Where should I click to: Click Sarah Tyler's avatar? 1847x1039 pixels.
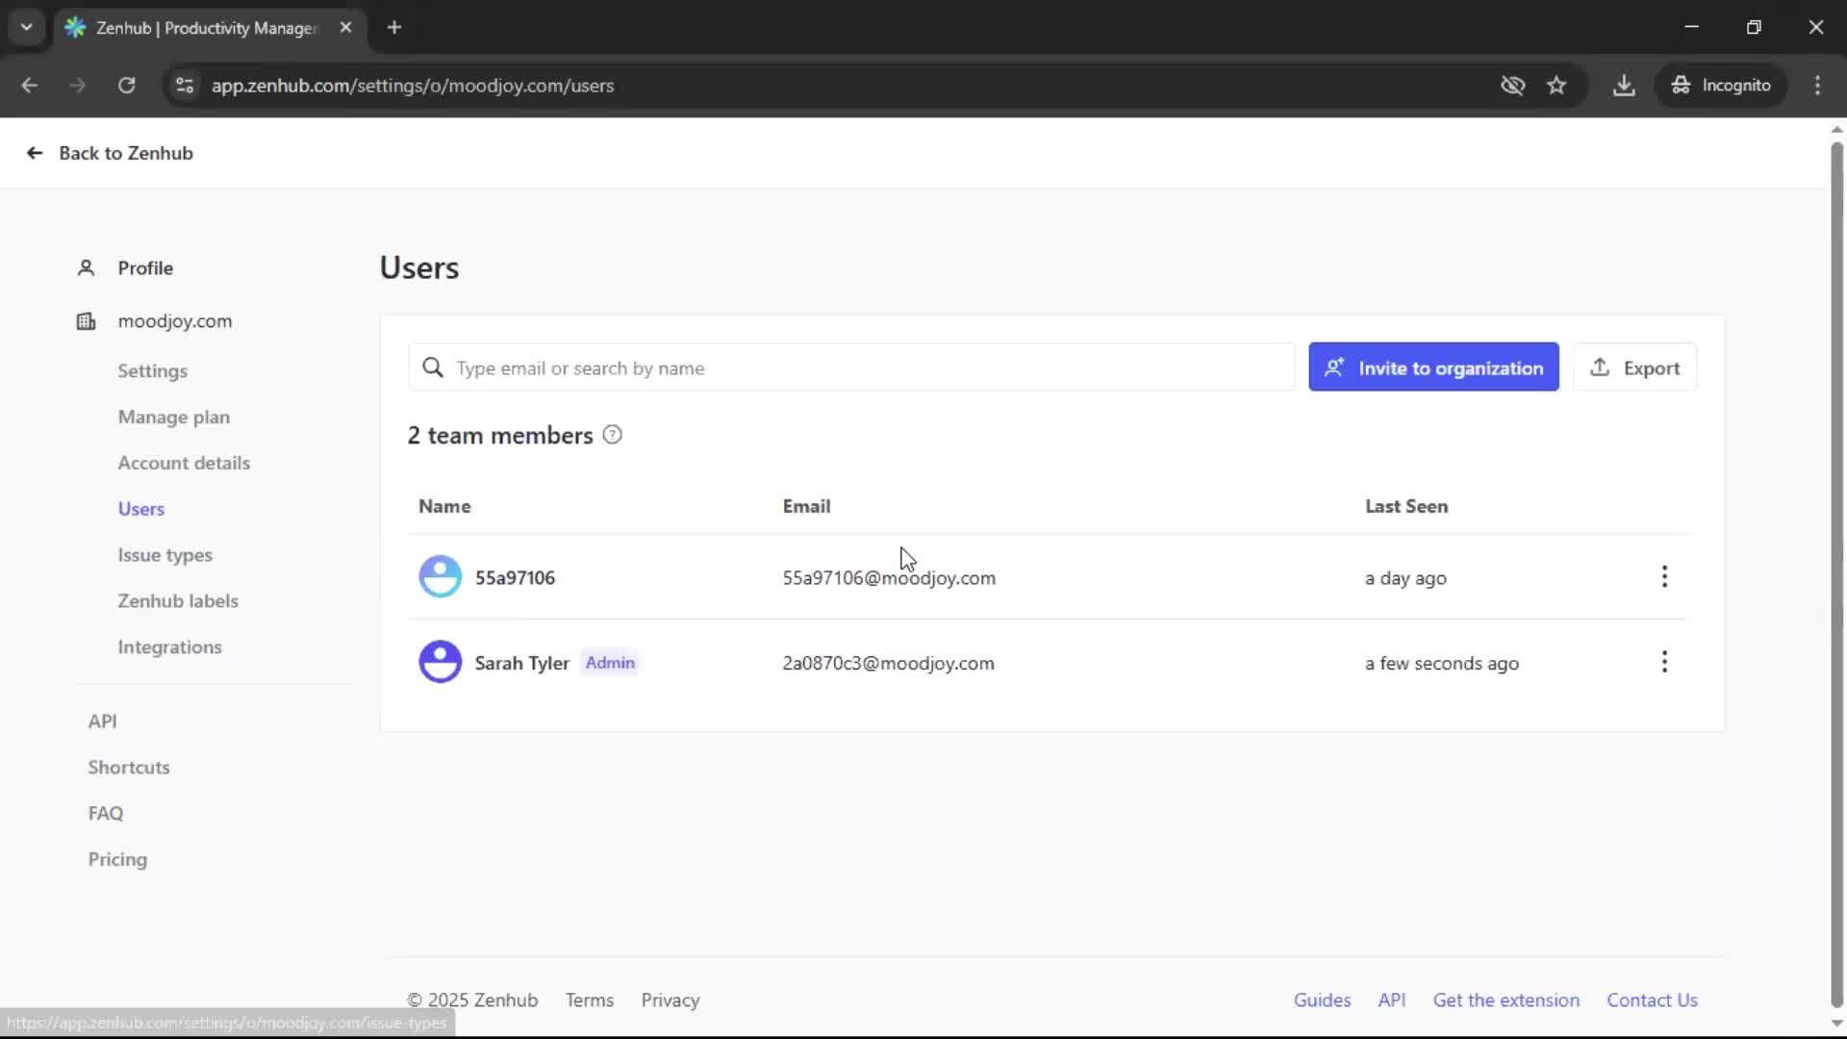click(x=440, y=662)
